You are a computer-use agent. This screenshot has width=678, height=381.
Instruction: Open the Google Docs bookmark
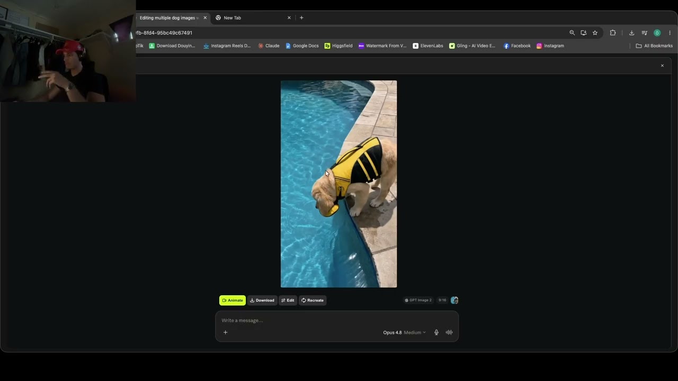pyautogui.click(x=302, y=46)
